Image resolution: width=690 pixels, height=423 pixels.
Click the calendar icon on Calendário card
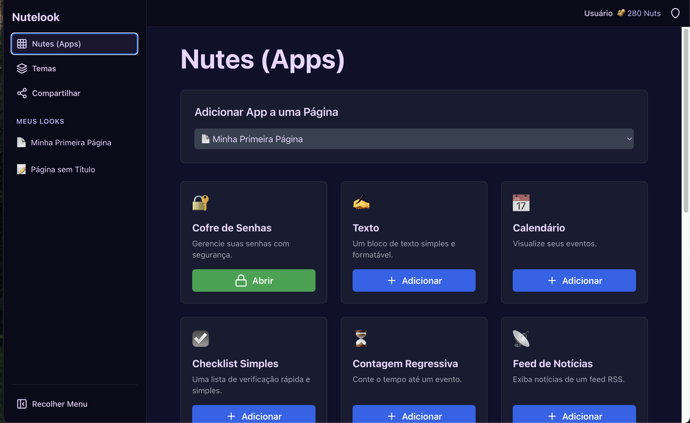click(521, 203)
